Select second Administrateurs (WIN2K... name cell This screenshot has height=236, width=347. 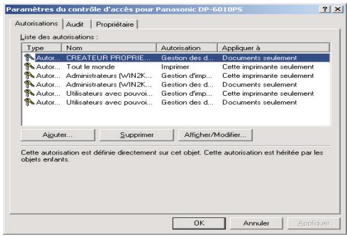pyautogui.click(x=109, y=85)
